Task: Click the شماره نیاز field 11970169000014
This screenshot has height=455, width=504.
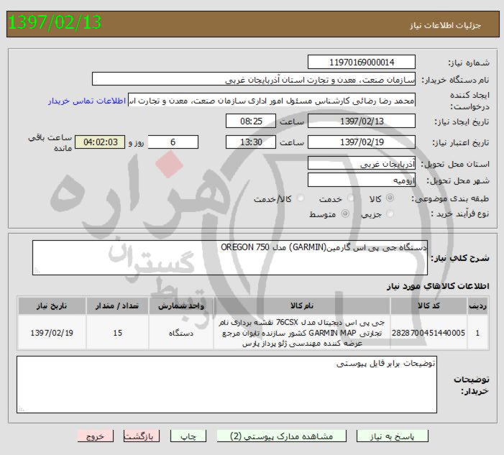Action: click(x=362, y=62)
